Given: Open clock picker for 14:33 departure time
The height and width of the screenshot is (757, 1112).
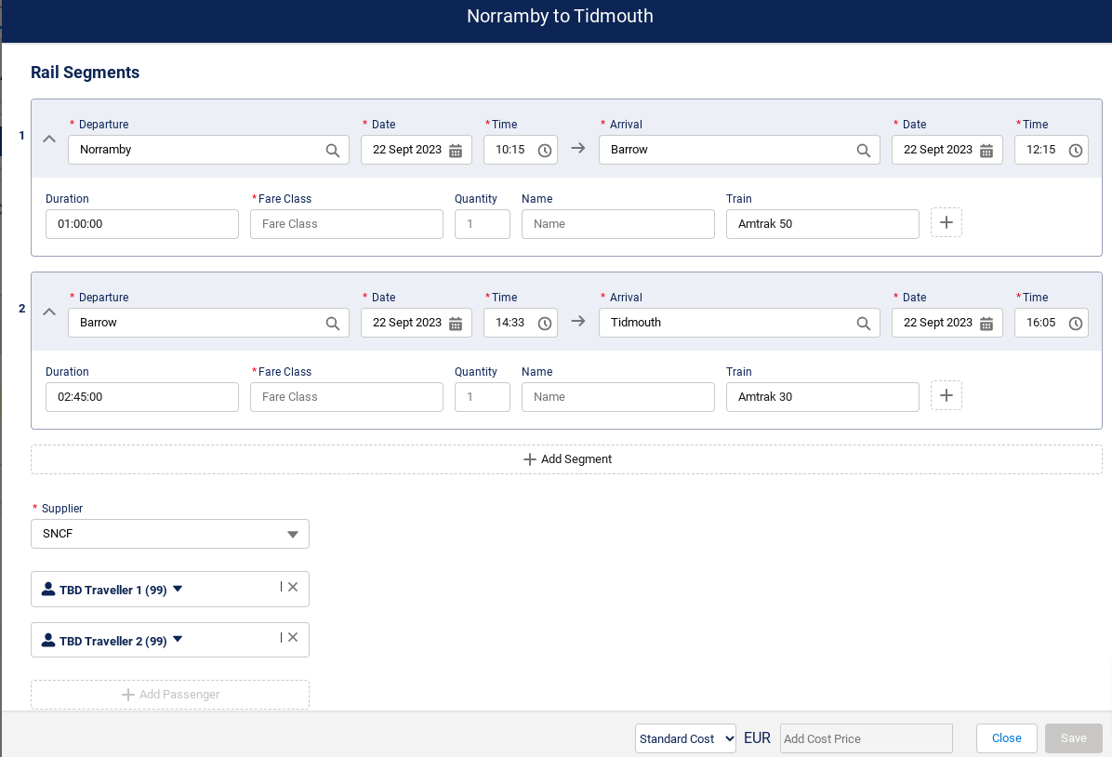Looking at the screenshot, I should point(545,324).
